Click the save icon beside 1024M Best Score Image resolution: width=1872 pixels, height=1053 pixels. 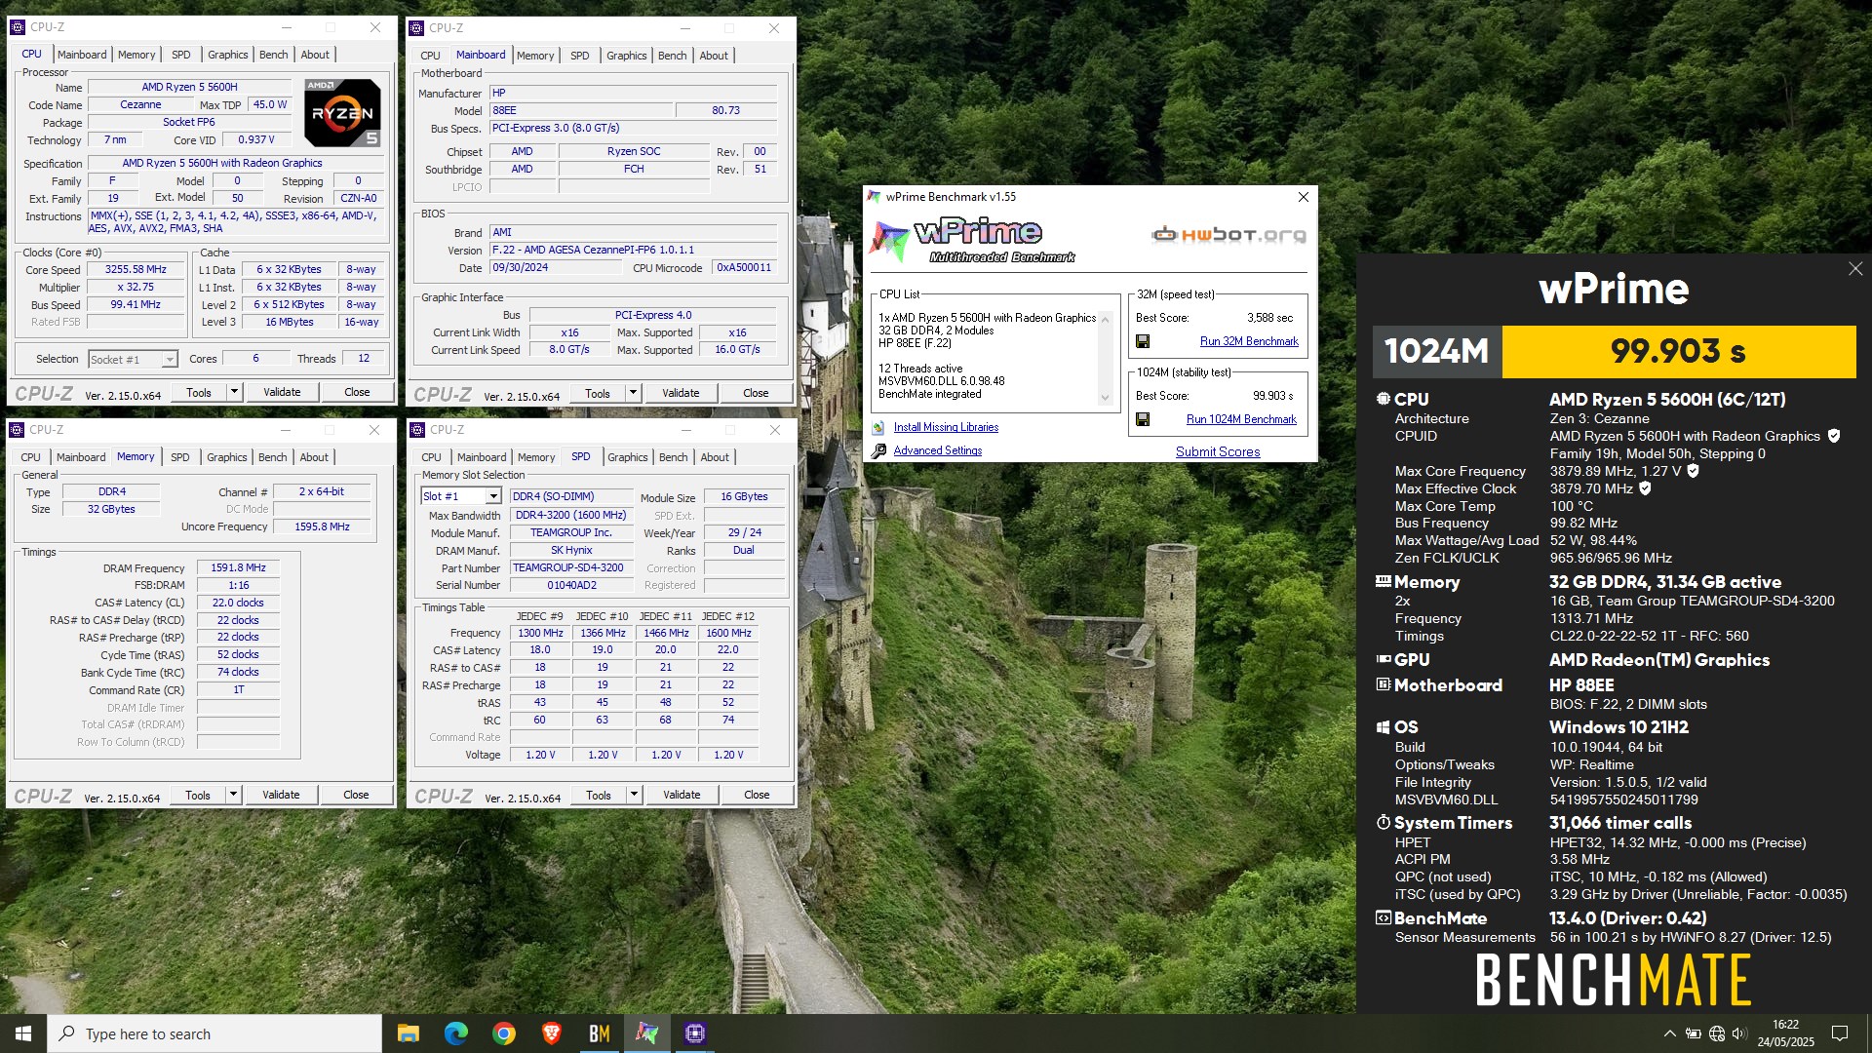(1143, 419)
